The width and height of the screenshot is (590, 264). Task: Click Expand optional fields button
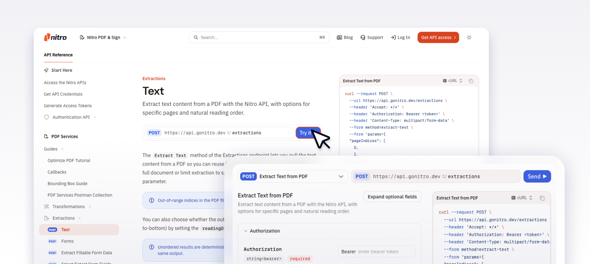392,197
